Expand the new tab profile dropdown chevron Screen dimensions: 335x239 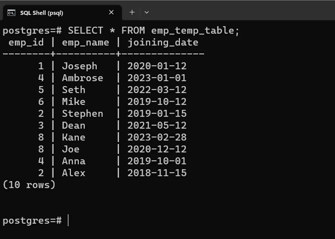(147, 12)
